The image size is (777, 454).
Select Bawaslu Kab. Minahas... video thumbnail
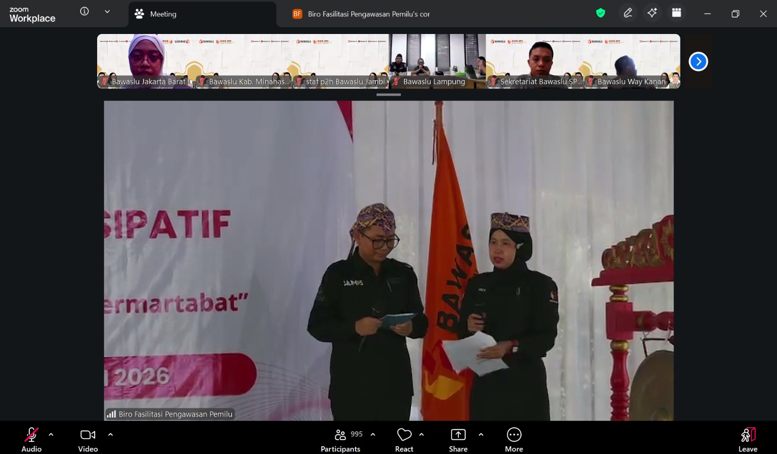coord(243,61)
